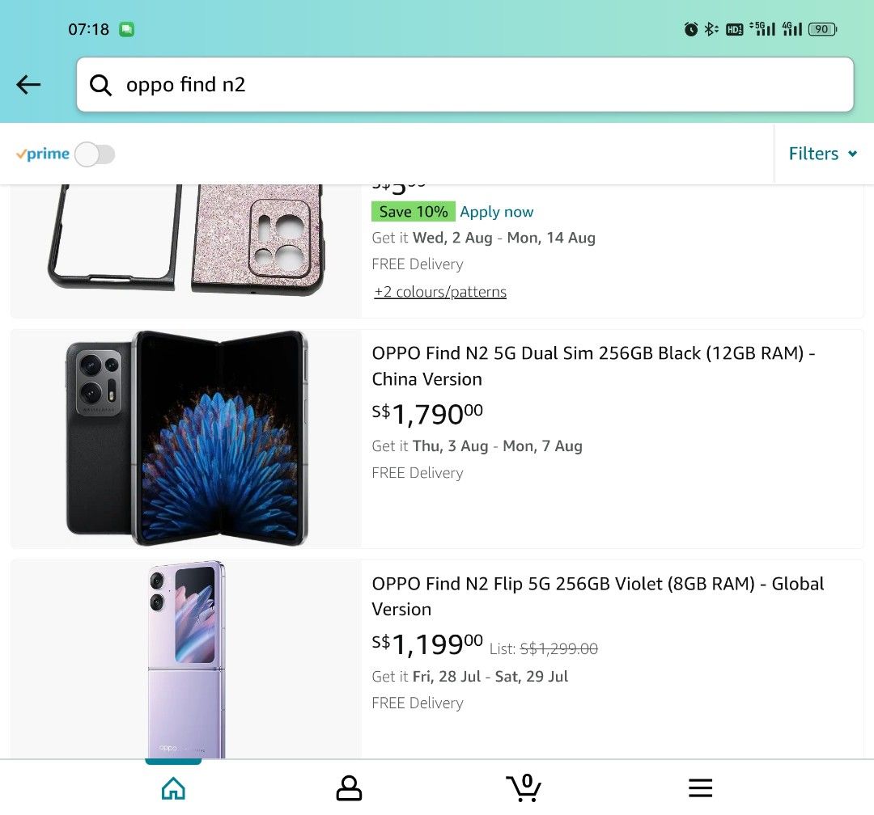Show +2 colours/patterns for the case
The image size is (874, 815).
[440, 292]
